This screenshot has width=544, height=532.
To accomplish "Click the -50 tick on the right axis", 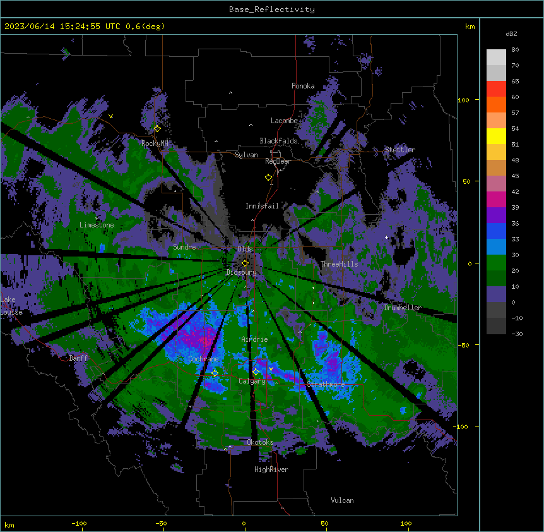I will click(463, 345).
